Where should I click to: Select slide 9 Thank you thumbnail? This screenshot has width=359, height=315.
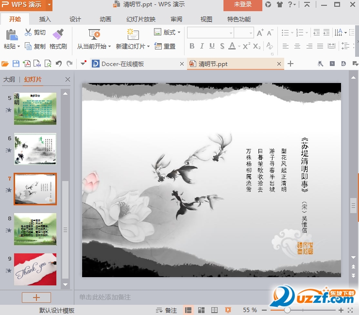[x=35, y=269]
